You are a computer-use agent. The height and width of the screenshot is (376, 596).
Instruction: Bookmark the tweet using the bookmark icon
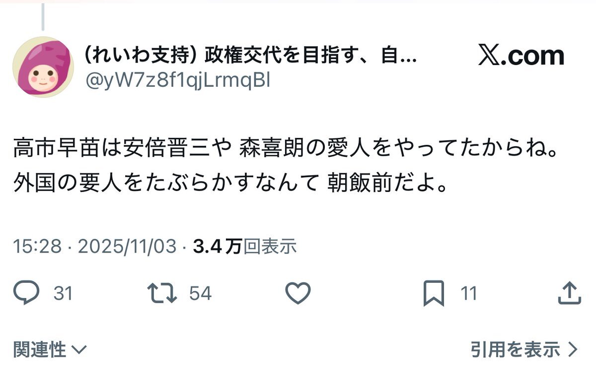(x=434, y=294)
